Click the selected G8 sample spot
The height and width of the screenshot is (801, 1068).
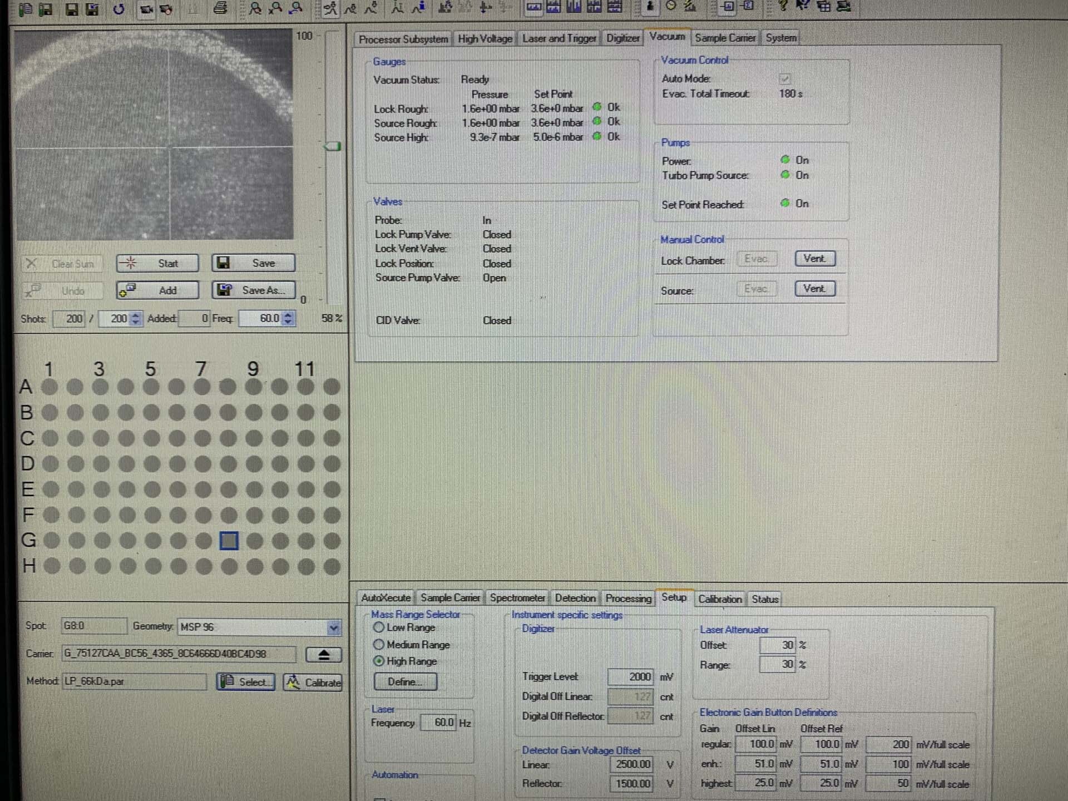[x=229, y=541]
